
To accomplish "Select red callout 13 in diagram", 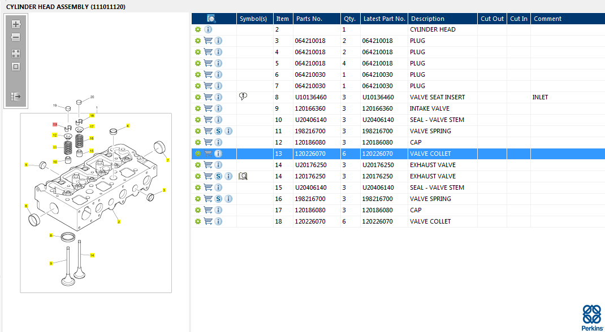I will click(55, 124).
